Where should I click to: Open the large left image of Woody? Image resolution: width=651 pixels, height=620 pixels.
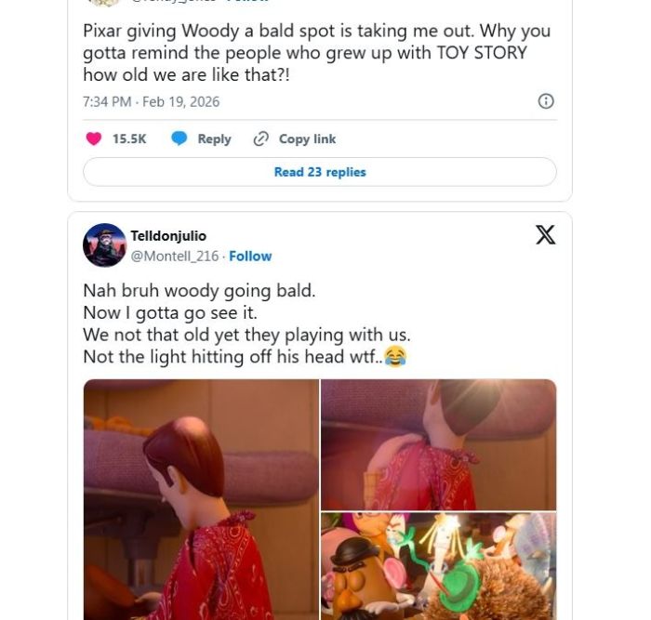[x=201, y=499]
